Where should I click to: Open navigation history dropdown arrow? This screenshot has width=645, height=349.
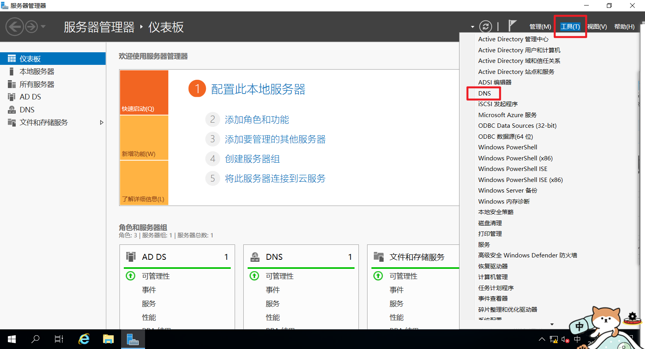point(43,27)
